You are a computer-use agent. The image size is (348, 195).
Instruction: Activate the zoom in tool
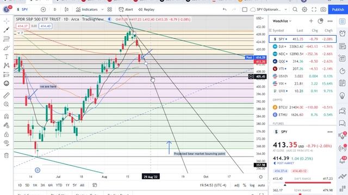point(7,105)
